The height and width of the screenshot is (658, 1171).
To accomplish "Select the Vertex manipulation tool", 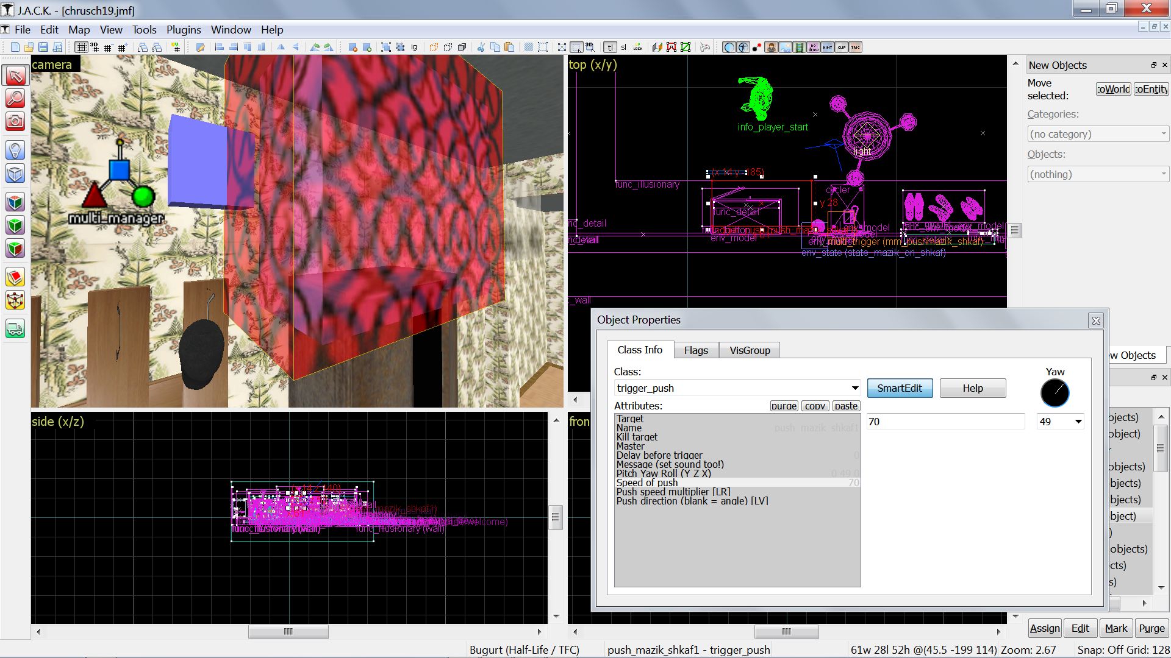I will coord(15,301).
